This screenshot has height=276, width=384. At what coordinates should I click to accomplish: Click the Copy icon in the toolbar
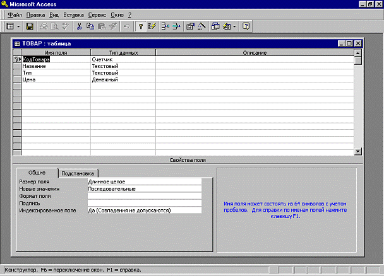pos(90,26)
